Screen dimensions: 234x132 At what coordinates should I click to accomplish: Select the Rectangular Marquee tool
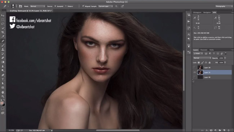[3, 20]
